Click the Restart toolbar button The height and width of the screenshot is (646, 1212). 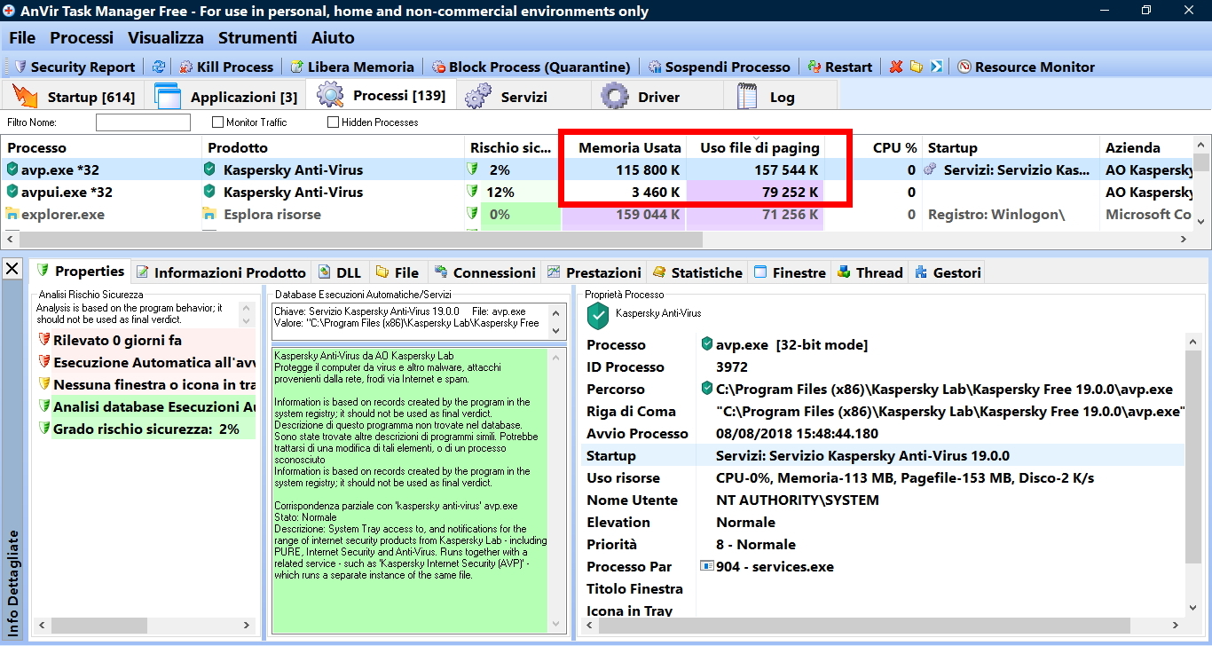click(840, 67)
